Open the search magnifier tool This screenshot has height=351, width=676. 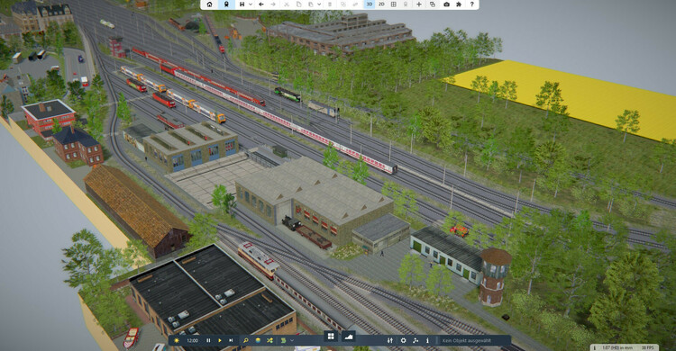[x=245, y=340]
